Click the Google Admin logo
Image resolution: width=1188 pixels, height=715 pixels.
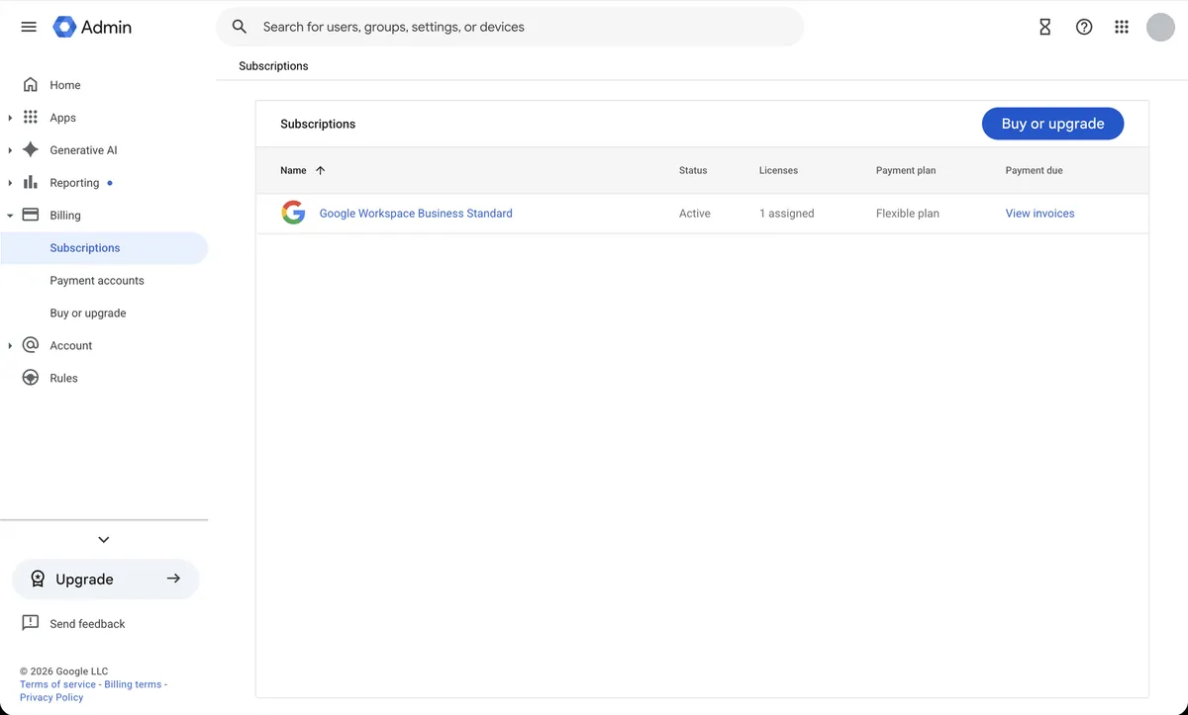92,27
